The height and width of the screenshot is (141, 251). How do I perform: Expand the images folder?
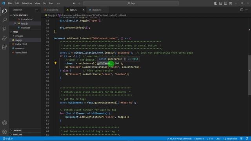click(19, 36)
